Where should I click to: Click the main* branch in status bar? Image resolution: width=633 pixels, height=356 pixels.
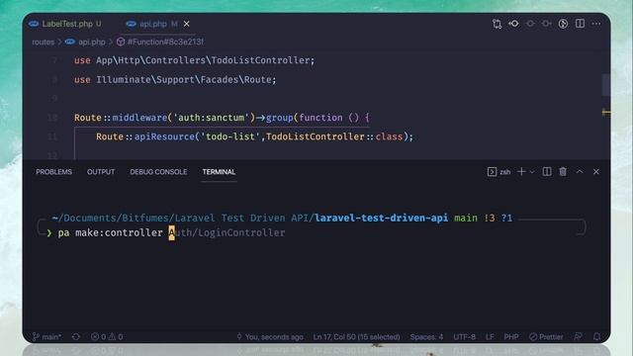click(46, 336)
